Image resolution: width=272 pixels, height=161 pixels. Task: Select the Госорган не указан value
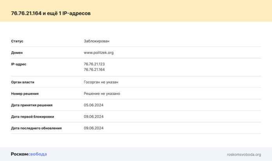[x=101, y=82]
